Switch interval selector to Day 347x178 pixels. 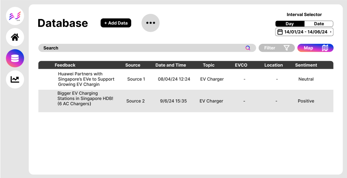(x=290, y=24)
